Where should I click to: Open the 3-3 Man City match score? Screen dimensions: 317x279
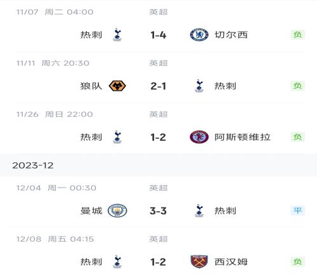point(158,211)
